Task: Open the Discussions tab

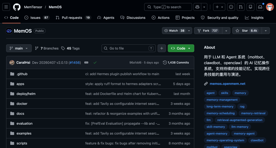Action: point(136,18)
